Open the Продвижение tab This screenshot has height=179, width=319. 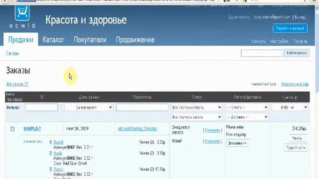[135, 40]
